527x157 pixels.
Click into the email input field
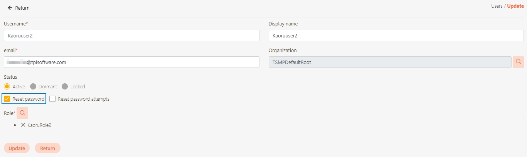pyautogui.click(x=131, y=62)
